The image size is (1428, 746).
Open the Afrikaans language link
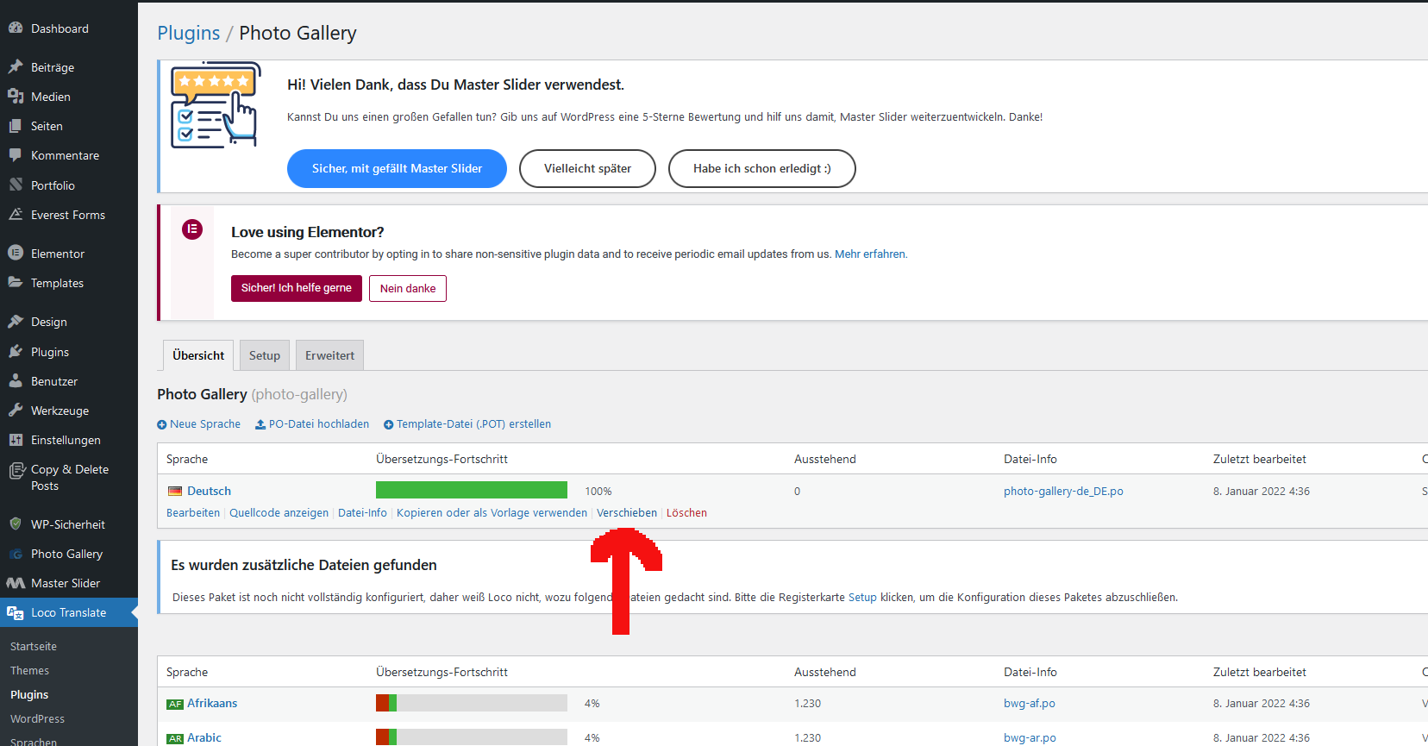click(x=212, y=703)
